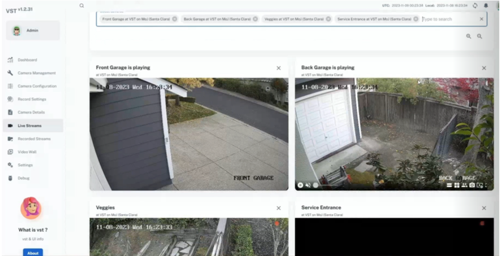
Task: Close the Veggies stream panel
Action: (279, 208)
